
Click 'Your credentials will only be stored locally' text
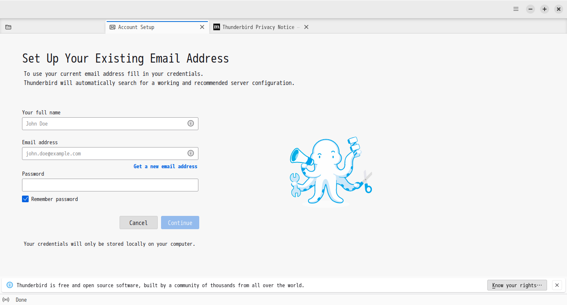[x=110, y=244]
